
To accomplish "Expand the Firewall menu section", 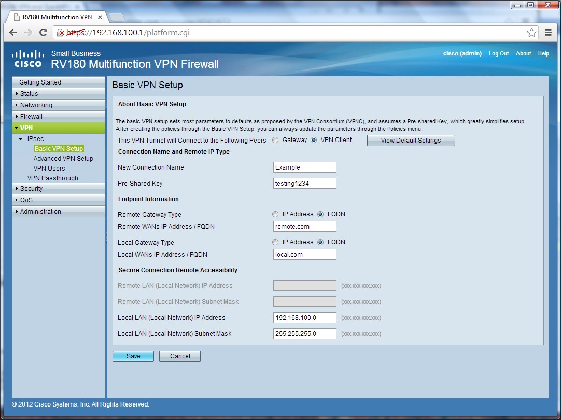I will coord(58,117).
